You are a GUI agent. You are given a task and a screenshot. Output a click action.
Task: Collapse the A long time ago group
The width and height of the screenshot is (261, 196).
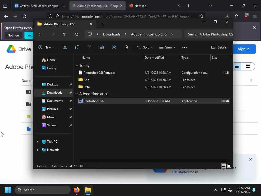pyautogui.click(x=77, y=94)
